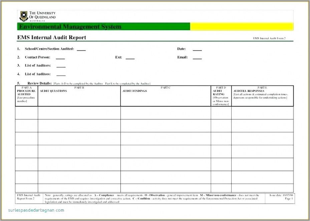
Task: Click the Part E Auditee Responses header cell
Action: pos(262,96)
